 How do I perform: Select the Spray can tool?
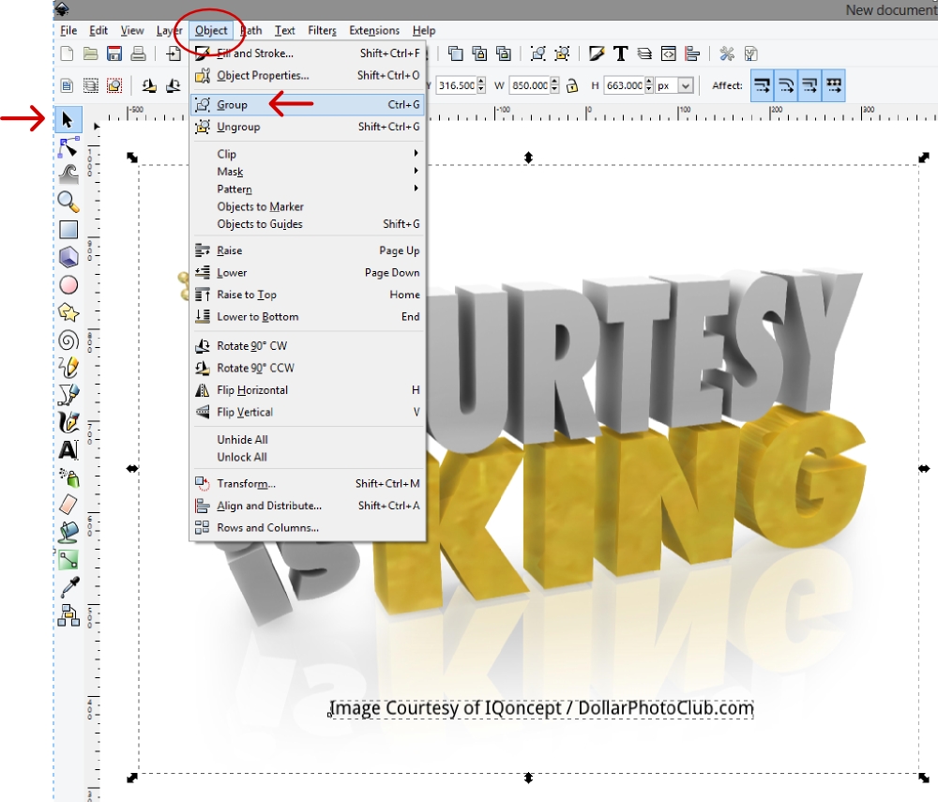68,477
